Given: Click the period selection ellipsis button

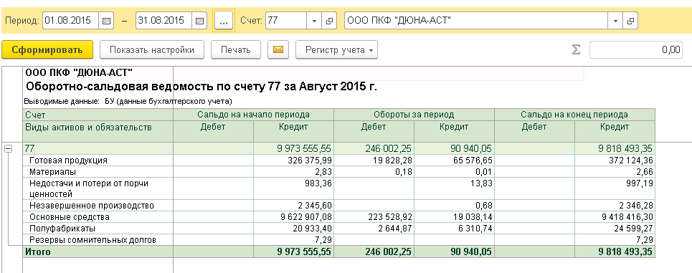Looking at the screenshot, I should 224,20.
